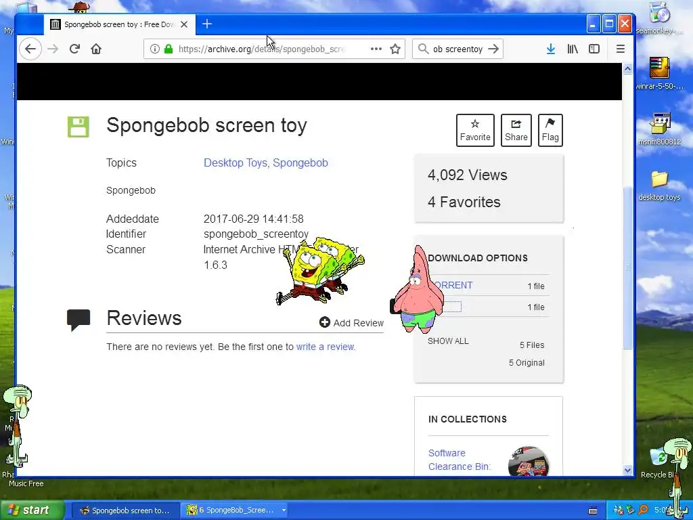
Task: Click the added date 2017-06-29 14:41:58
Action: pos(253,219)
